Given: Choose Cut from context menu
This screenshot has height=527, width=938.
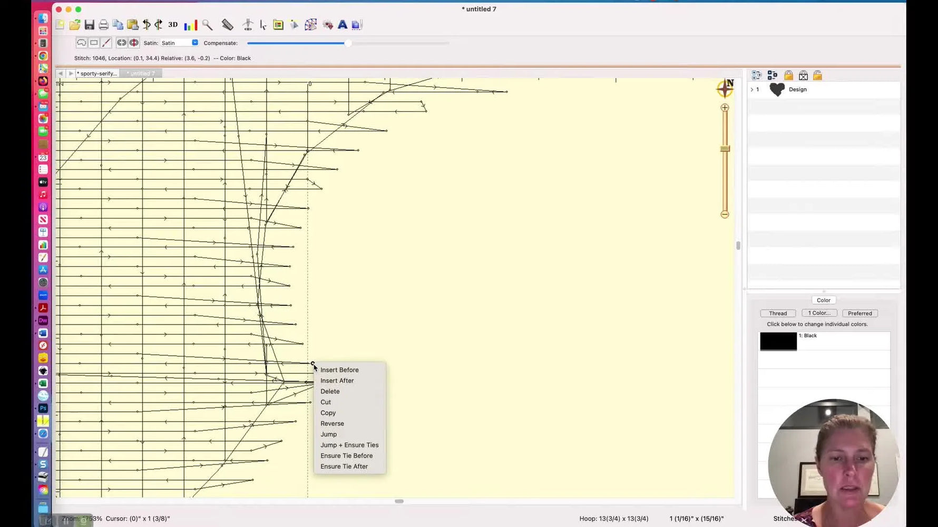Looking at the screenshot, I should tap(326, 402).
